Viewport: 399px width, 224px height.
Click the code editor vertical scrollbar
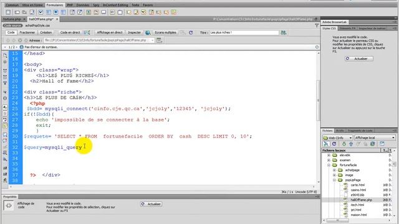[318, 100]
